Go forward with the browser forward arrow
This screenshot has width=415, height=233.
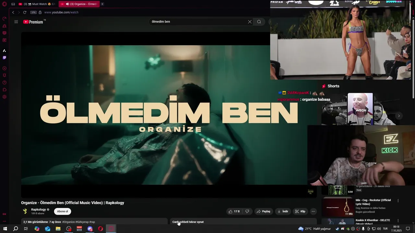[x=19, y=12]
